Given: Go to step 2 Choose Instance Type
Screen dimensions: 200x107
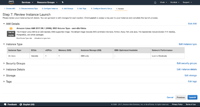Looking at the screenshot, I should [x=28, y=9].
